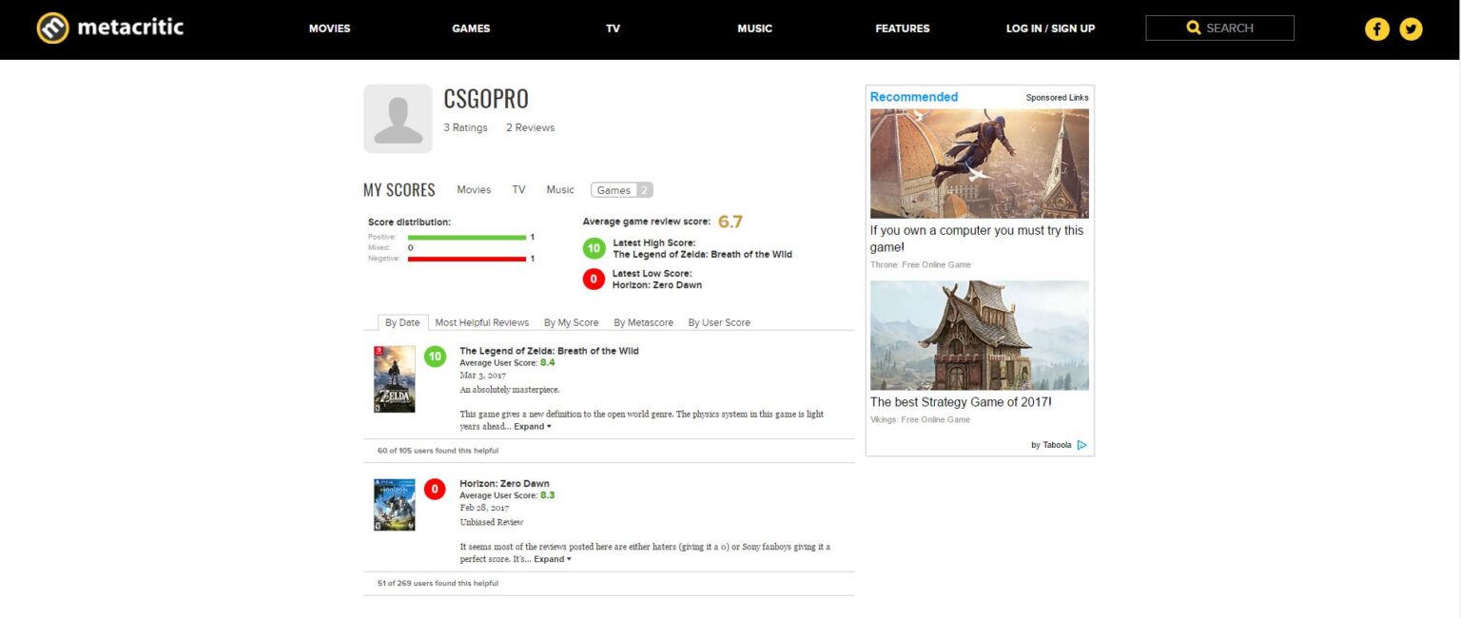The height and width of the screenshot is (618, 1461).
Task: Expand the Zelda review text
Action: [x=532, y=427]
